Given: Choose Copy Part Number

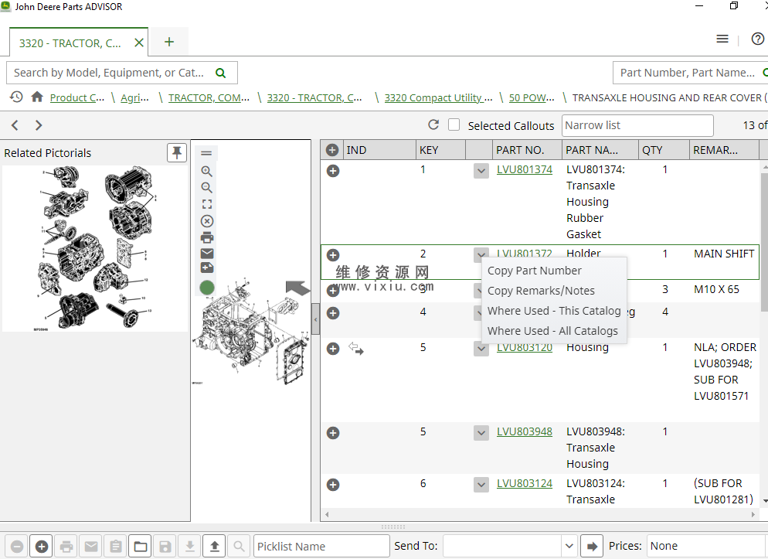Looking at the screenshot, I should 535,271.
